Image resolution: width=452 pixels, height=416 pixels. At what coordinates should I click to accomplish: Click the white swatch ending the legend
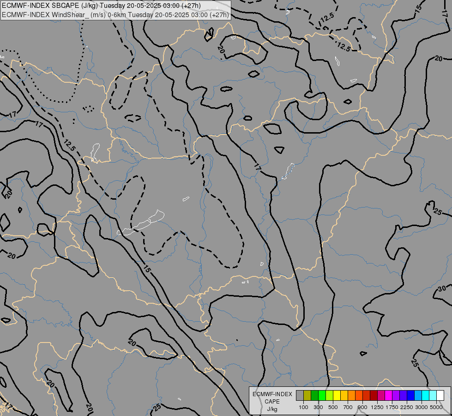coord(440,395)
